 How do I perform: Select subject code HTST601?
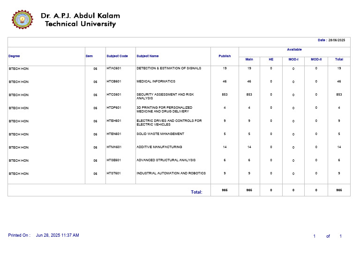coord(113,173)
